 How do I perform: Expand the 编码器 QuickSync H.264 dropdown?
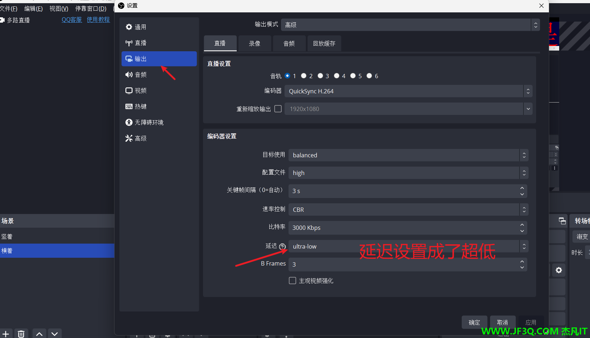pyautogui.click(x=408, y=91)
